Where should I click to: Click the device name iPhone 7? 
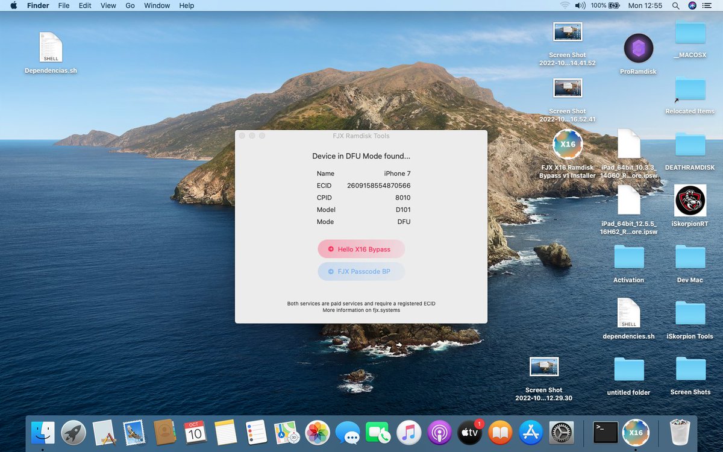click(x=398, y=174)
